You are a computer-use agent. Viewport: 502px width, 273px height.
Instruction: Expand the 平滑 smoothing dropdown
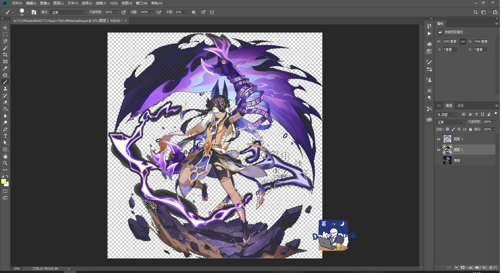pyautogui.click(x=187, y=12)
